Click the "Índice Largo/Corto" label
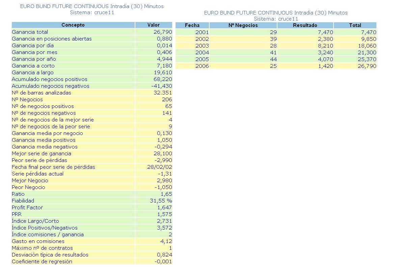 pos(35,221)
